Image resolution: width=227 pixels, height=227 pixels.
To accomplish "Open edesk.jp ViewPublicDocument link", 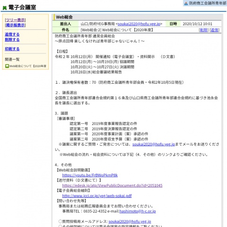I will [112, 185].
